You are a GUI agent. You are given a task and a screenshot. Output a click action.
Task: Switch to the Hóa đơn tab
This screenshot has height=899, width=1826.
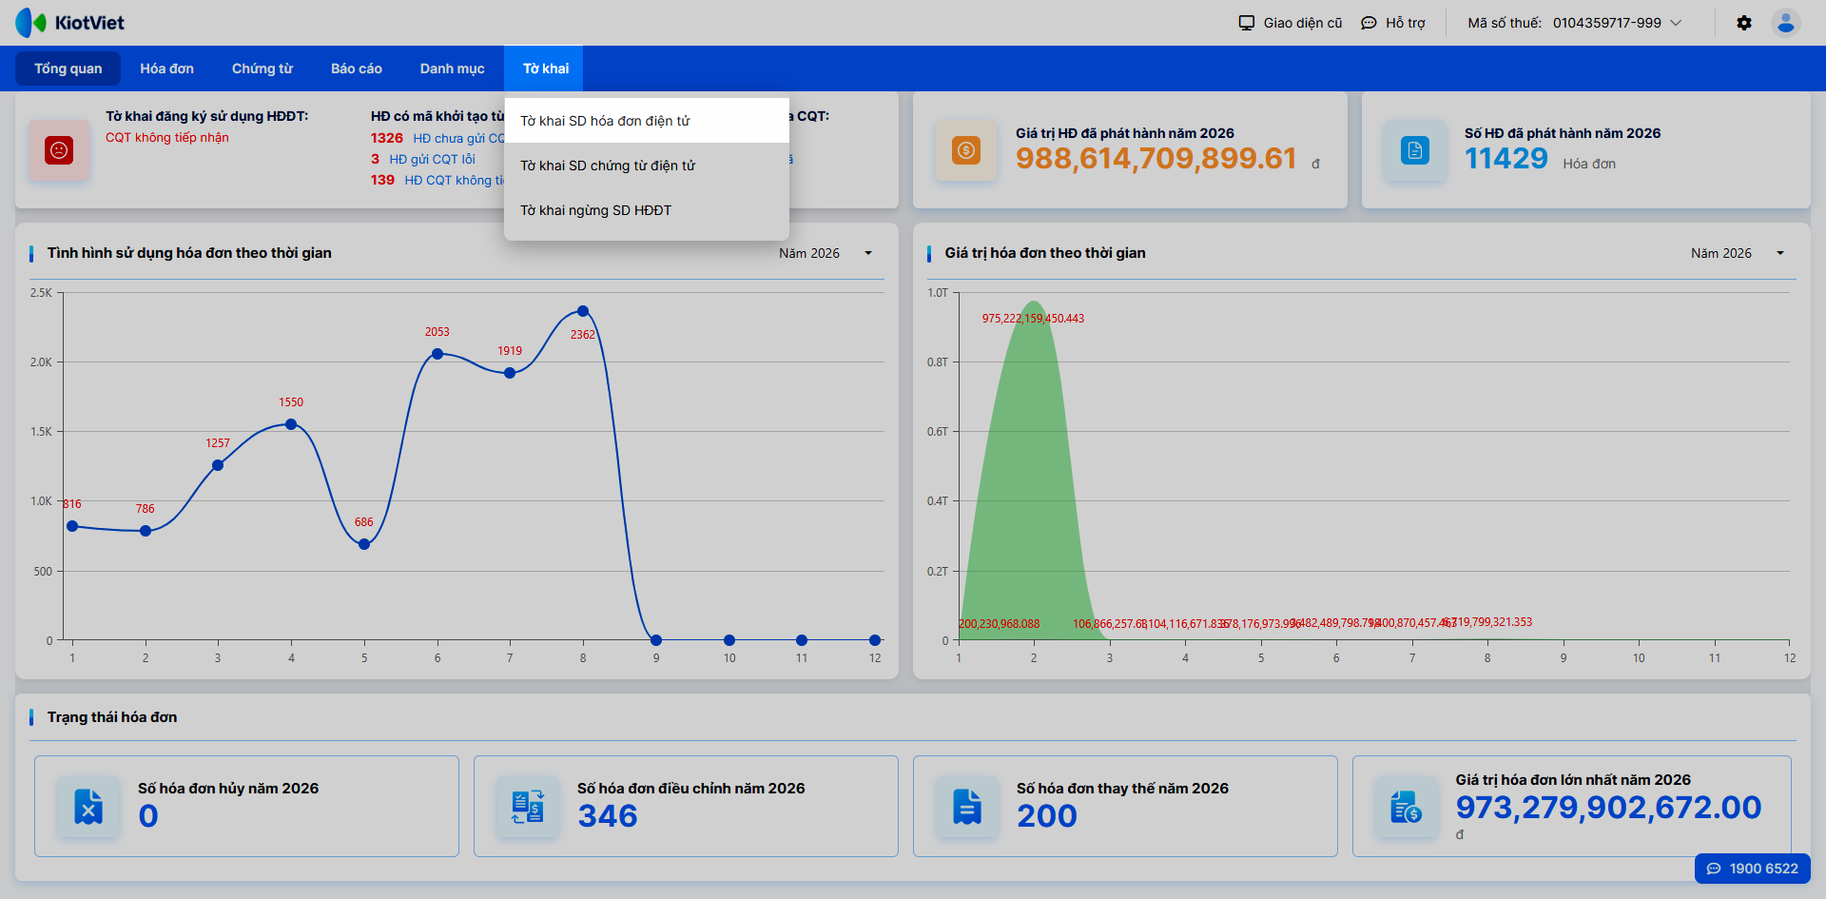coord(166,68)
